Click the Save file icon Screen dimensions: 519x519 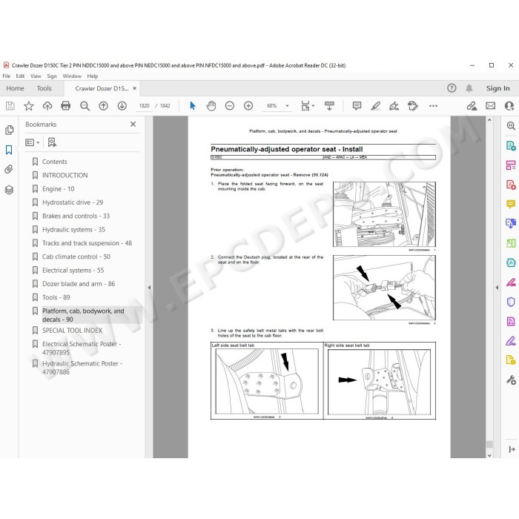pyautogui.click(x=10, y=106)
